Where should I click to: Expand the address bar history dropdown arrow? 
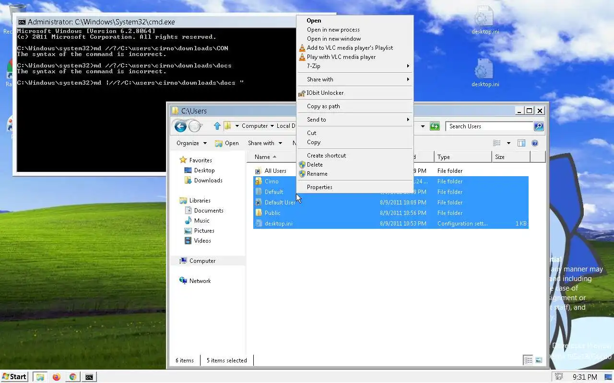(423, 126)
